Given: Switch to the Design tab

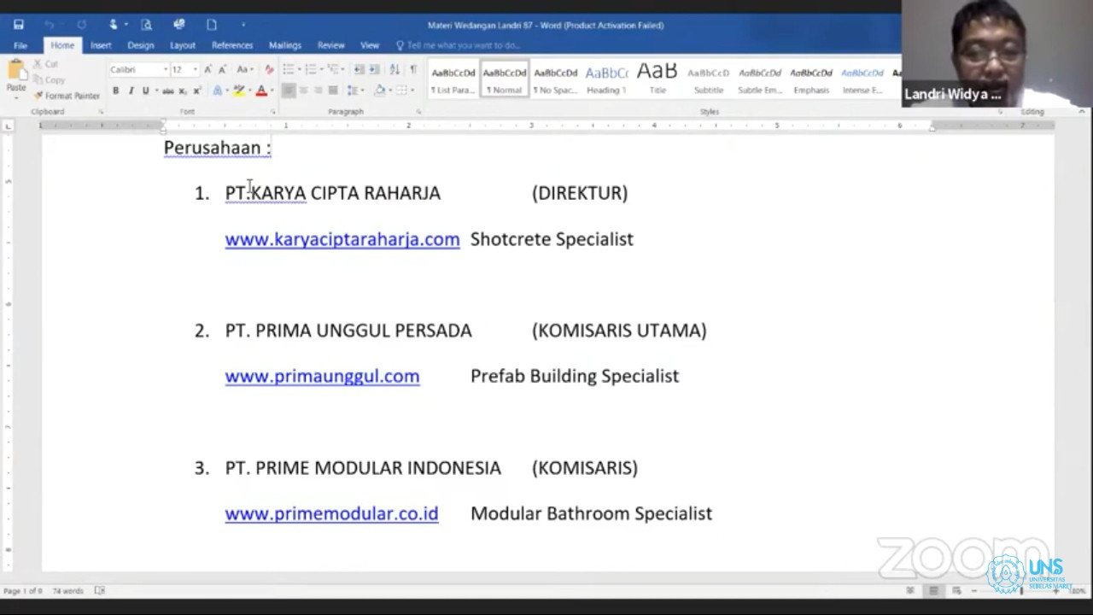Looking at the screenshot, I should pos(141,45).
